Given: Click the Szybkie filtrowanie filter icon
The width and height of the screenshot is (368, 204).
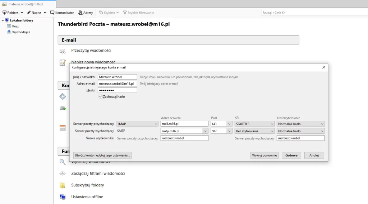Looking at the screenshot, I should (x=125, y=13).
